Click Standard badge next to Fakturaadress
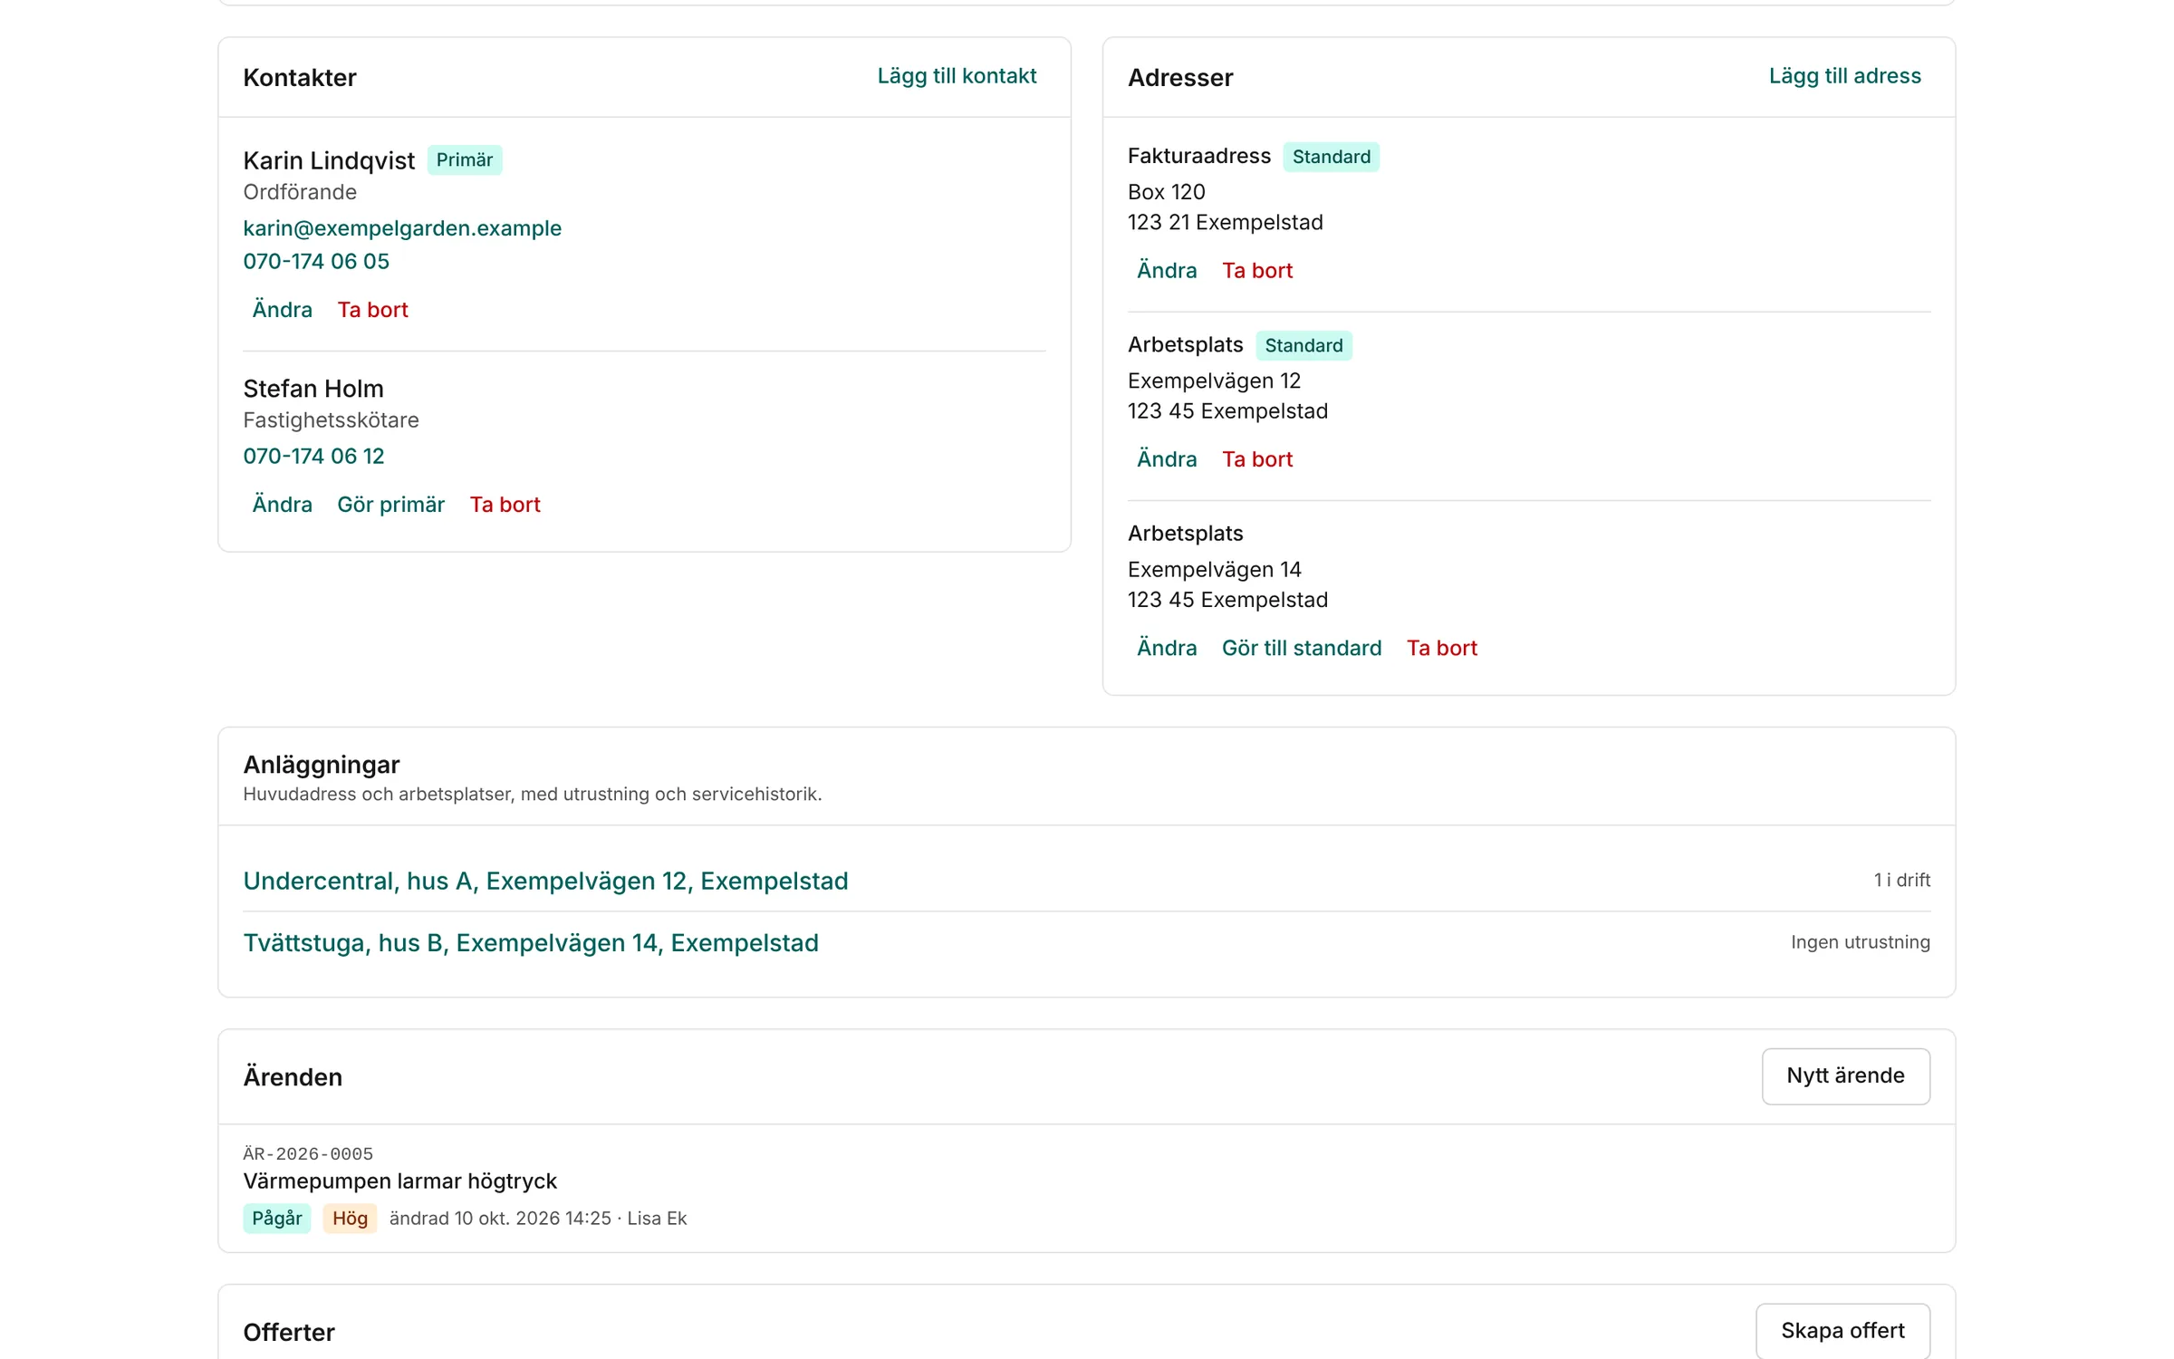 pyautogui.click(x=1331, y=157)
